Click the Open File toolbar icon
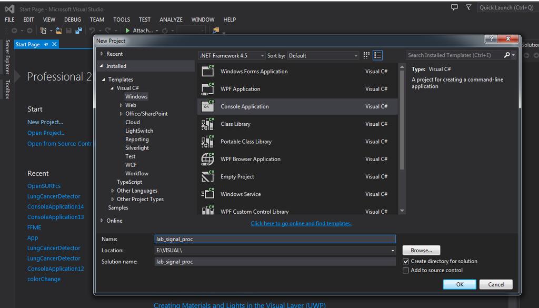This screenshot has width=539, height=308. 59,31
